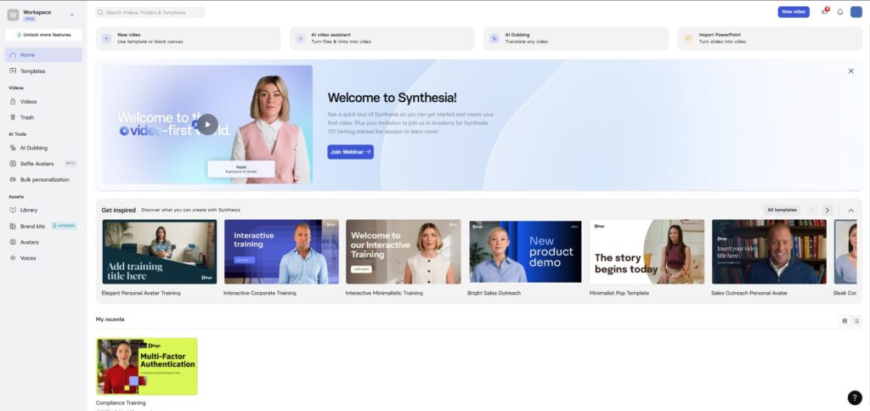
Task: Select the AI Dubbing translate any video card
Action: coord(576,38)
